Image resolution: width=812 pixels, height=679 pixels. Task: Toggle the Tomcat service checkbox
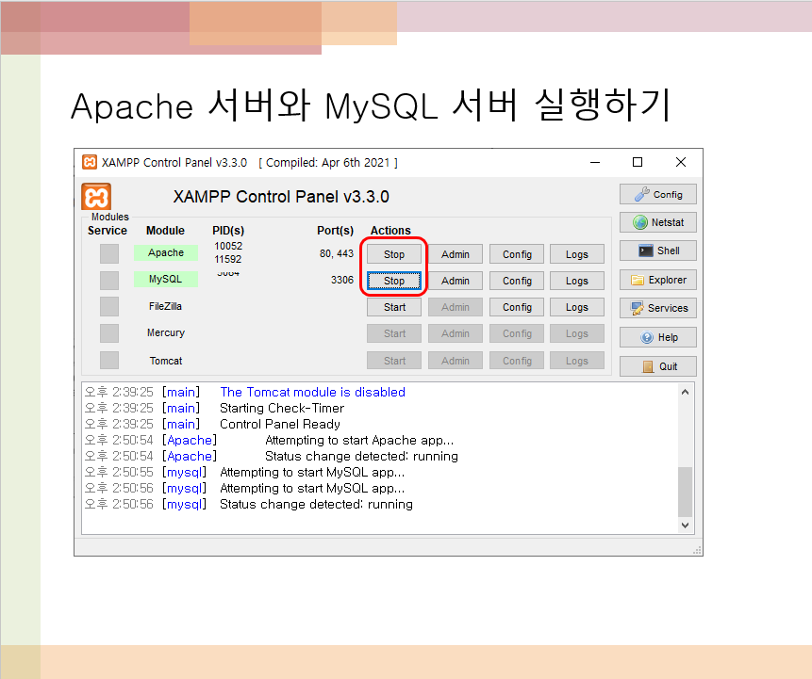[x=109, y=360]
